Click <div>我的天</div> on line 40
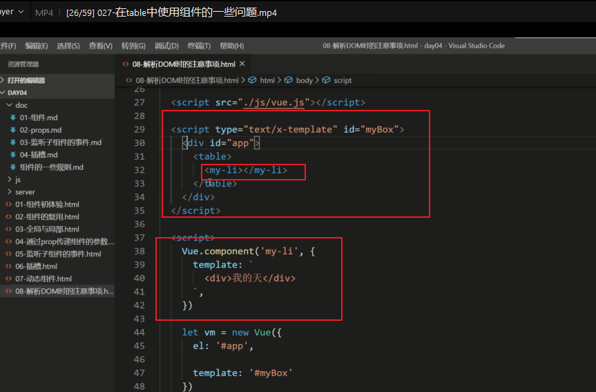 pyautogui.click(x=250, y=278)
